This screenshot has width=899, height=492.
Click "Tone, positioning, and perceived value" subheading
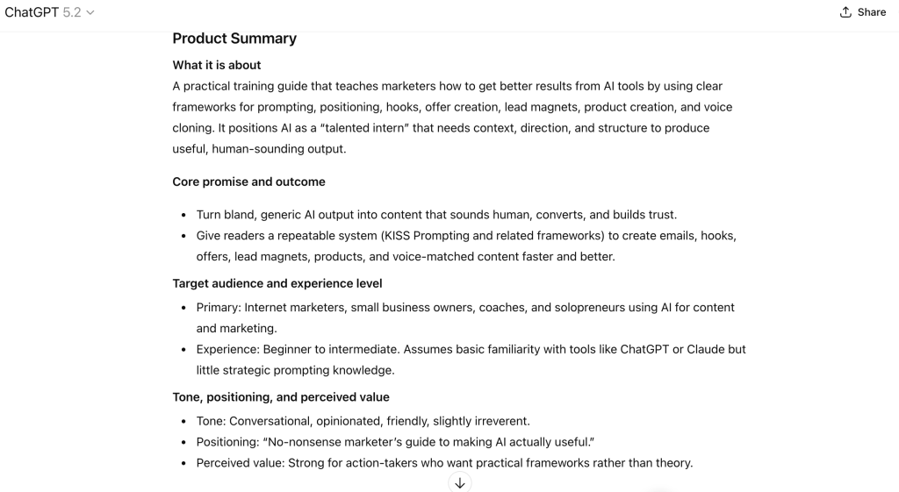click(x=281, y=396)
